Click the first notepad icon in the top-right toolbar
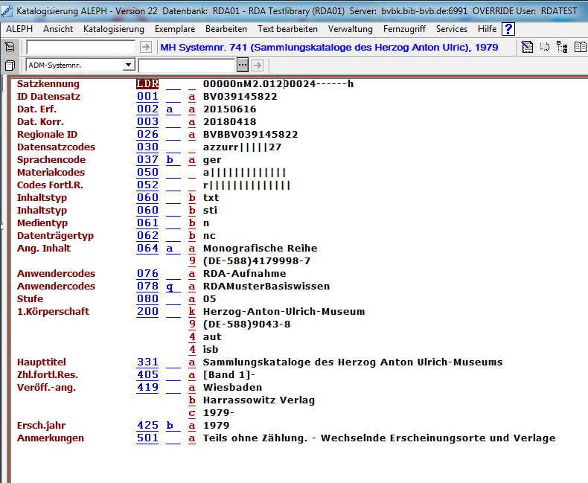The image size is (588, 483). click(527, 47)
